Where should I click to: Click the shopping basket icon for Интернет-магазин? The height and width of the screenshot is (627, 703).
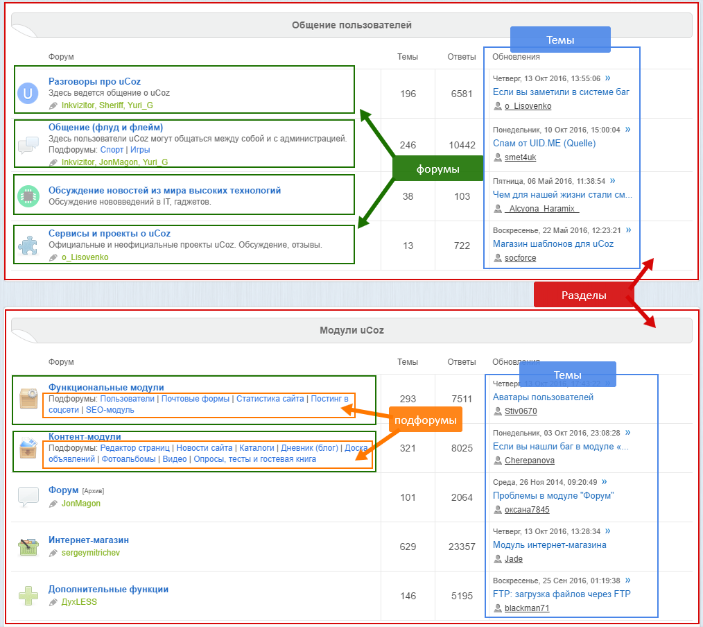pyautogui.click(x=28, y=547)
